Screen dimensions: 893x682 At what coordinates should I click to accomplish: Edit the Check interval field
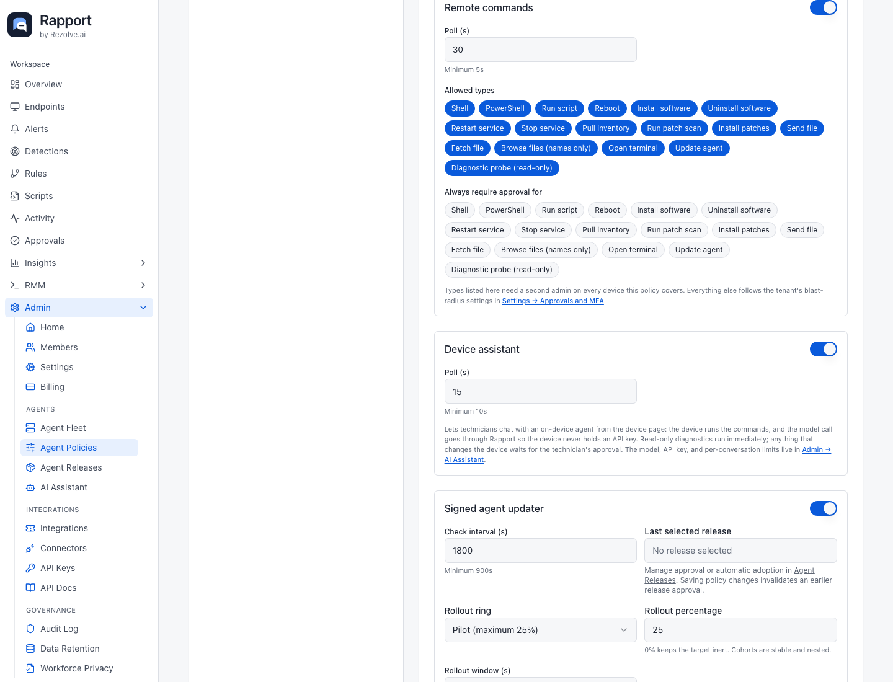tap(541, 551)
